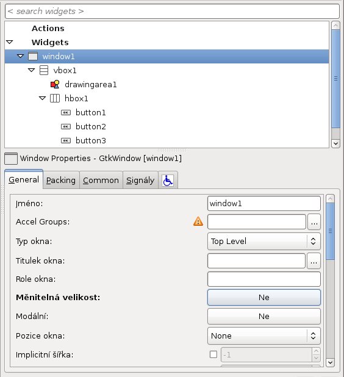Open the Pozice okna None dropdown
Screen dimensions: 344x377
264,336
